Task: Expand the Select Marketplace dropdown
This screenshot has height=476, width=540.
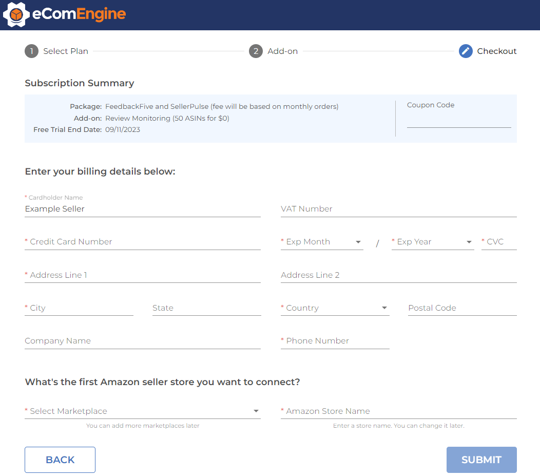Action: coord(142,411)
